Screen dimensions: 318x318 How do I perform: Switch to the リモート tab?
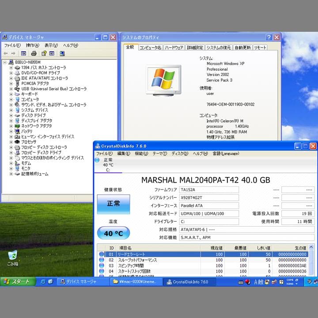tap(260, 47)
